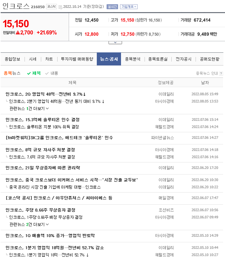The height and width of the screenshot is (260, 225).
Task: Click the date 2022.06.20 17:20
Action: [205, 168]
